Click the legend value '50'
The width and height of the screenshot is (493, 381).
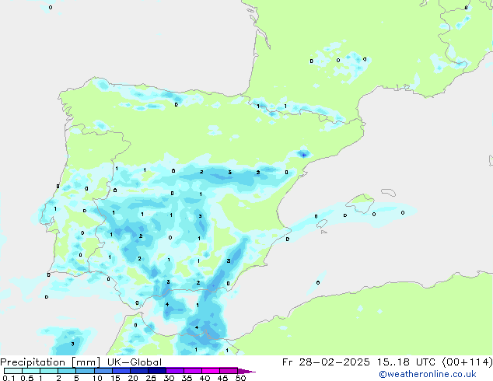click(x=240, y=378)
